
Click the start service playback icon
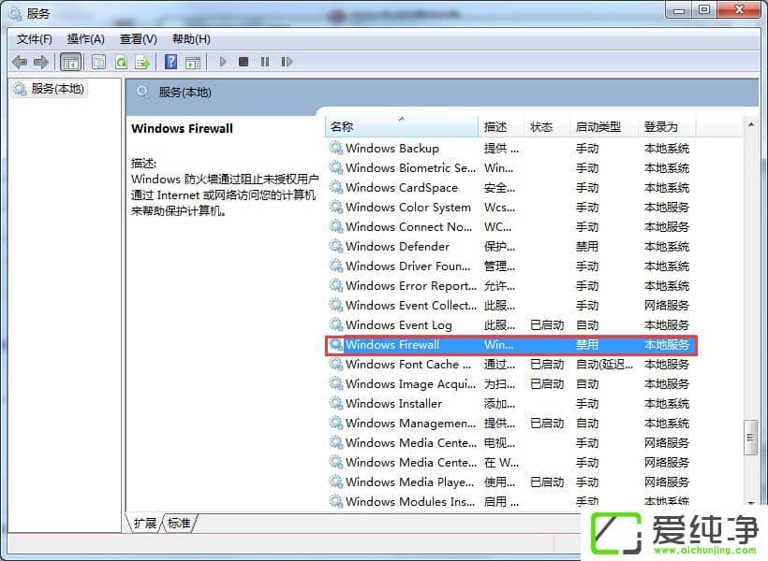click(223, 62)
